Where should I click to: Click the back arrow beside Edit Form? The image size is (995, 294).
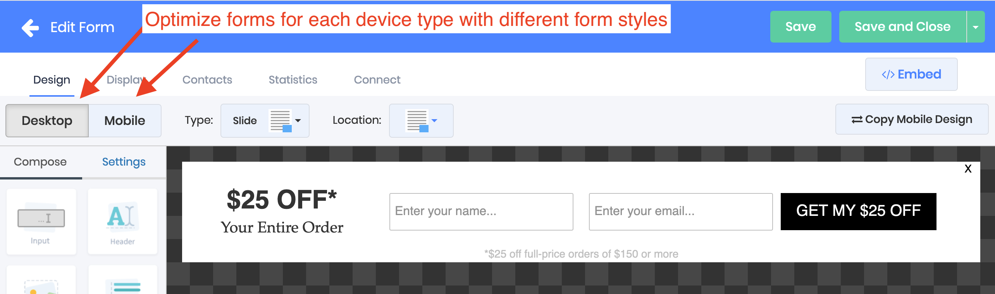tap(30, 28)
